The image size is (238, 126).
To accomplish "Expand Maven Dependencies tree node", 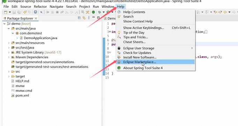I will tap(9, 57).
